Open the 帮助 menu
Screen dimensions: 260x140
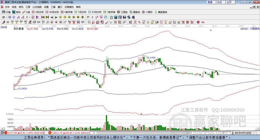pyautogui.click(x=78, y=7)
